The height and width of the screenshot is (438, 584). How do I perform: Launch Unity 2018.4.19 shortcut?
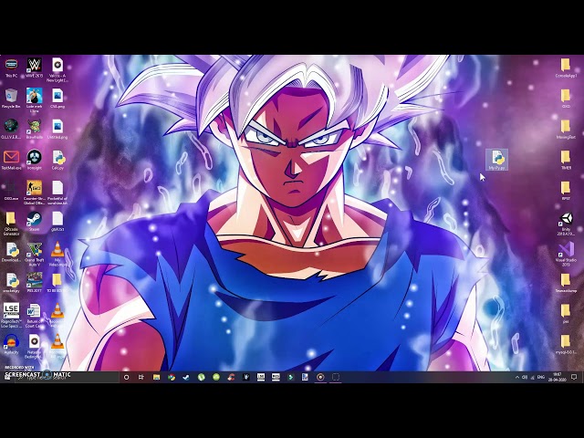tap(566, 224)
